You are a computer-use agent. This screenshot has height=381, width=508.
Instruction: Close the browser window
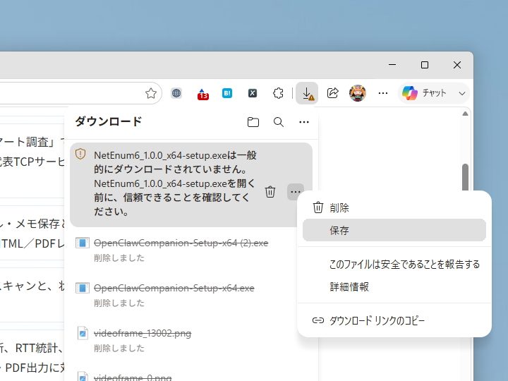pyautogui.click(x=456, y=65)
